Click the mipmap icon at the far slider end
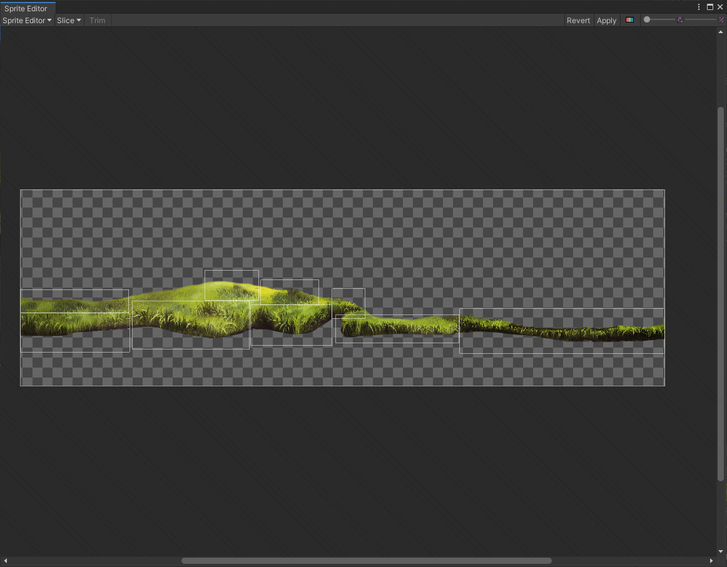Viewport: 727px width, 567px height. tap(721, 19)
